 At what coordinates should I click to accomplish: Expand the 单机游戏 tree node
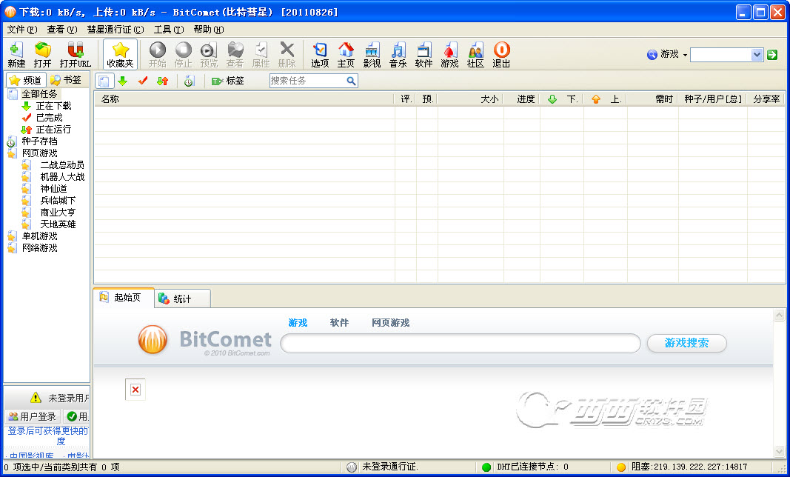pyautogui.click(x=39, y=236)
